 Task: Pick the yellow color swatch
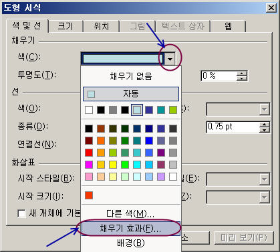tap(113, 165)
